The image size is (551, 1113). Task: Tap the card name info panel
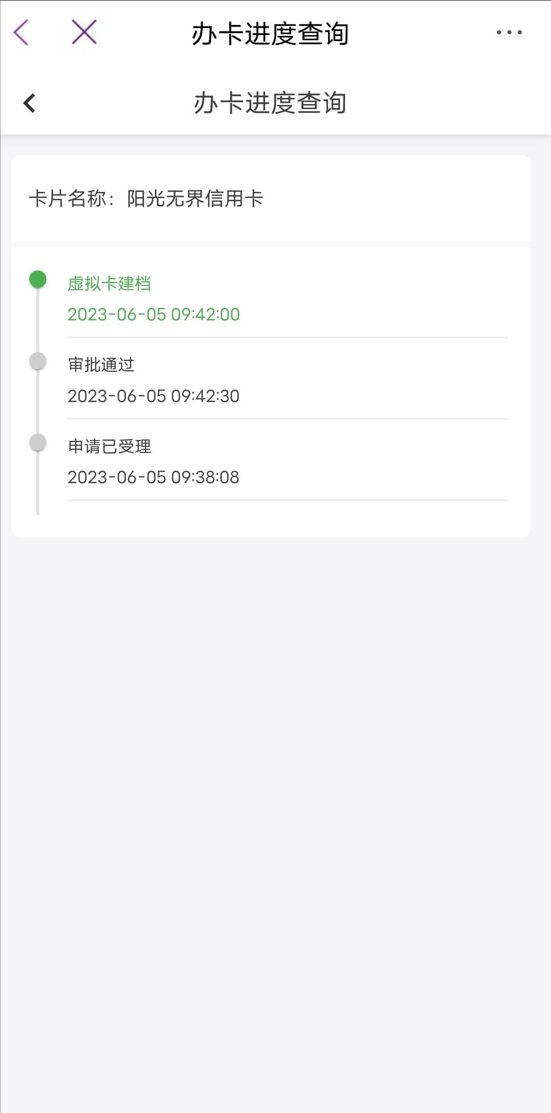coord(271,199)
